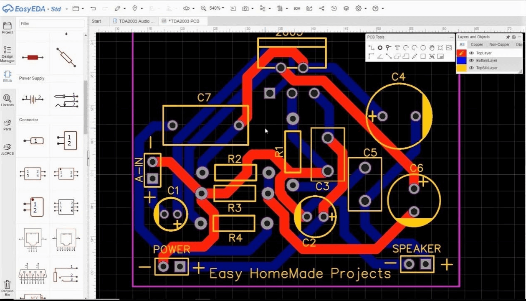Switch to the *TDA2003 PCB tab
526x301 pixels.
coord(183,21)
